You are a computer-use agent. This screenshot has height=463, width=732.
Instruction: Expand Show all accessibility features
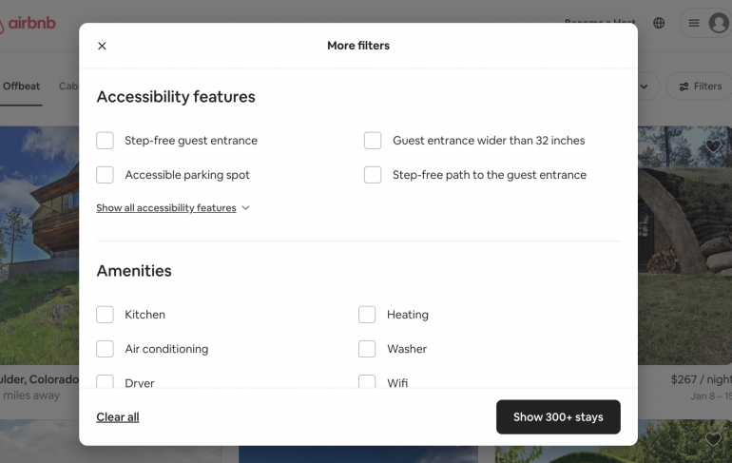172,208
